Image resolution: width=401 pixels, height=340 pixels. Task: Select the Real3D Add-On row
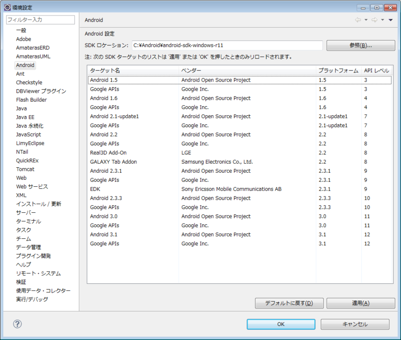240,153
